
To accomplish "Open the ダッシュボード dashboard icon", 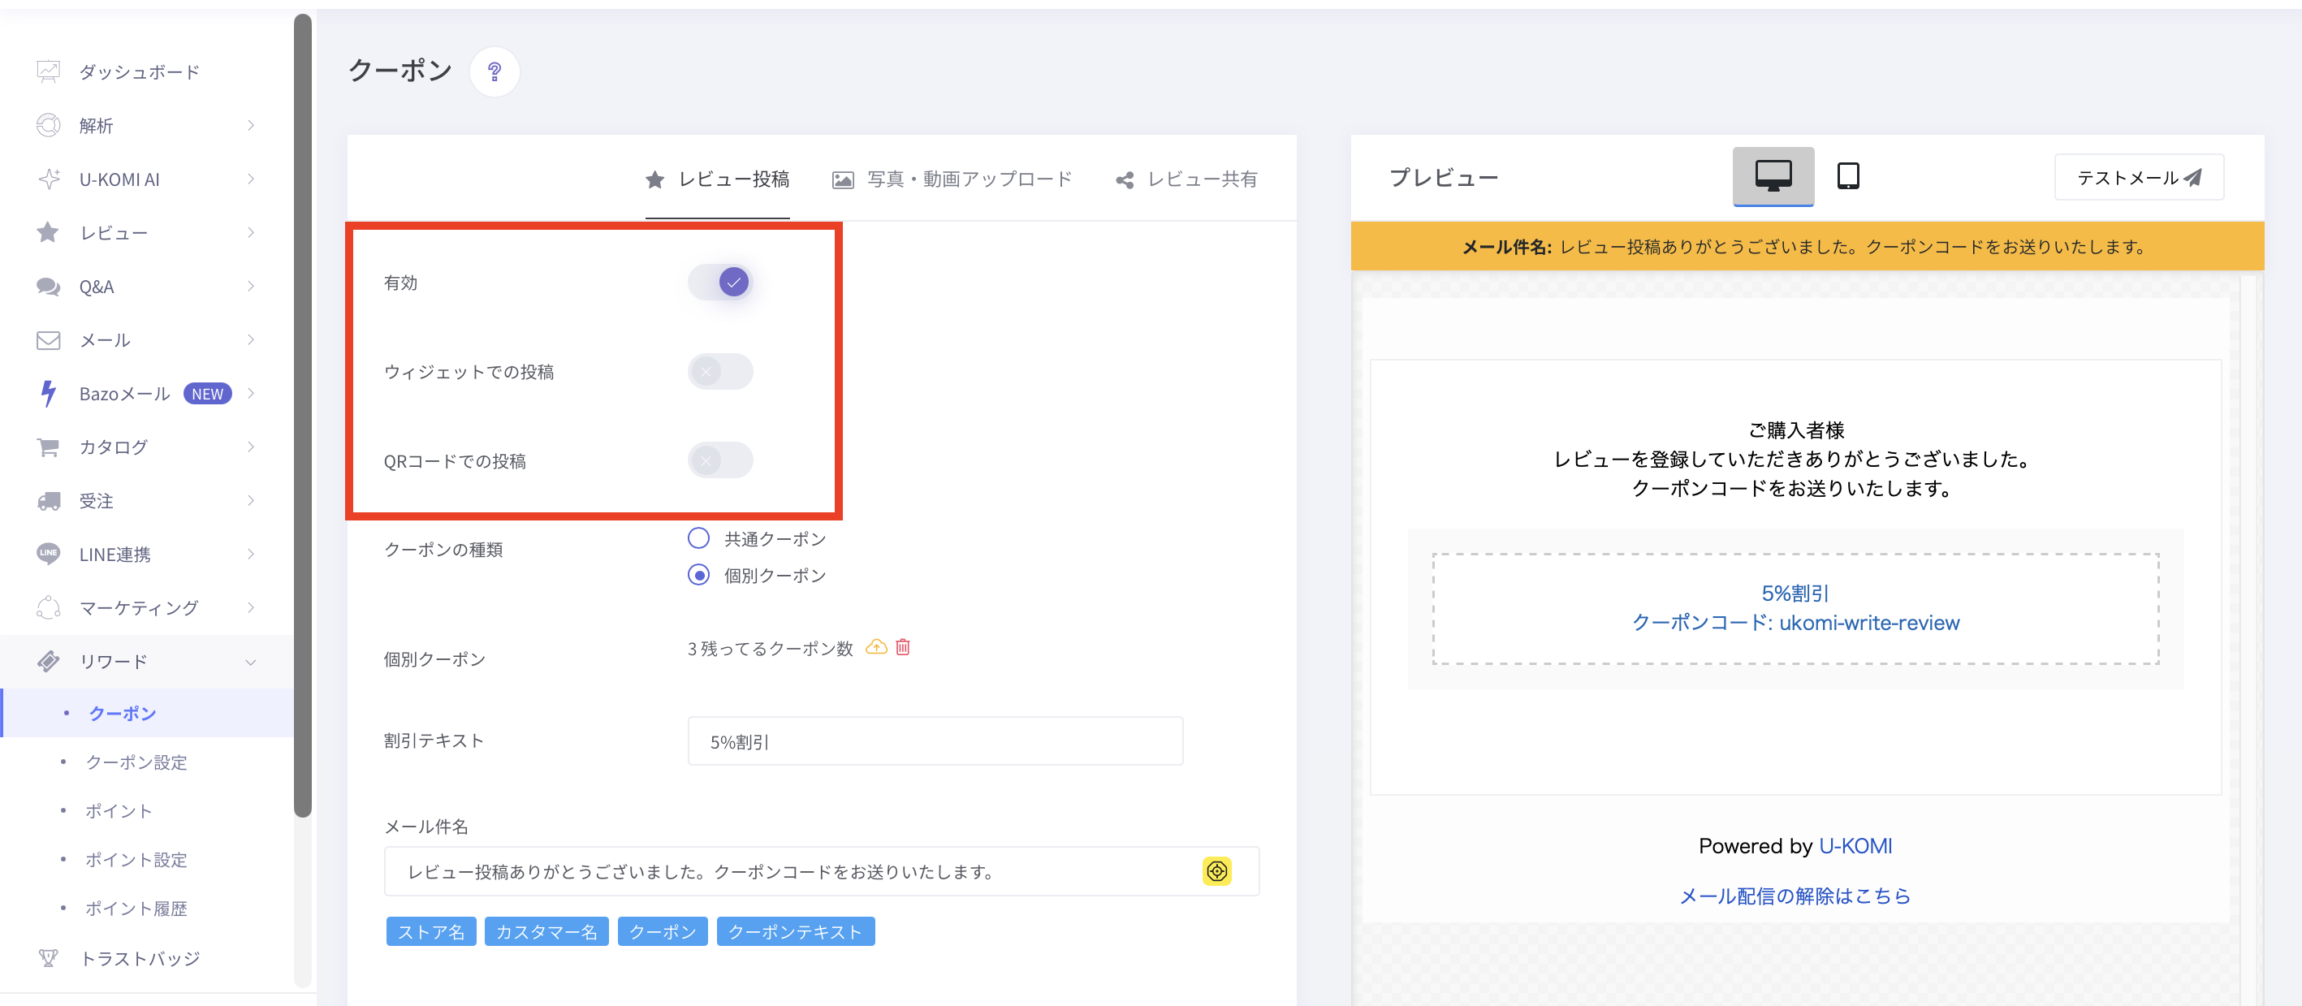I will [x=48, y=71].
